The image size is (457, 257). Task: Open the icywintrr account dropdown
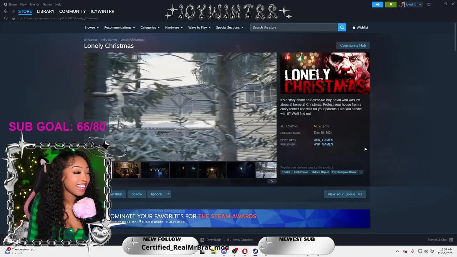click(413, 4)
